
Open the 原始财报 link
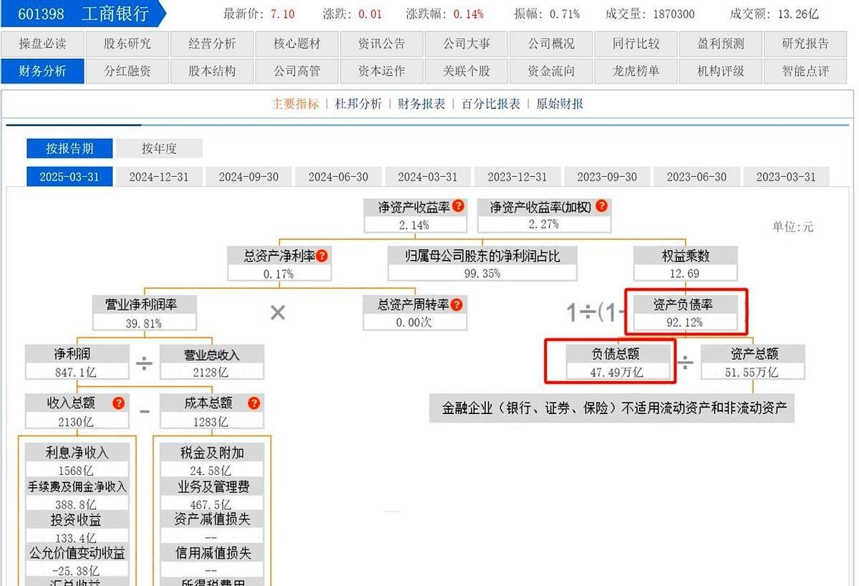(560, 104)
